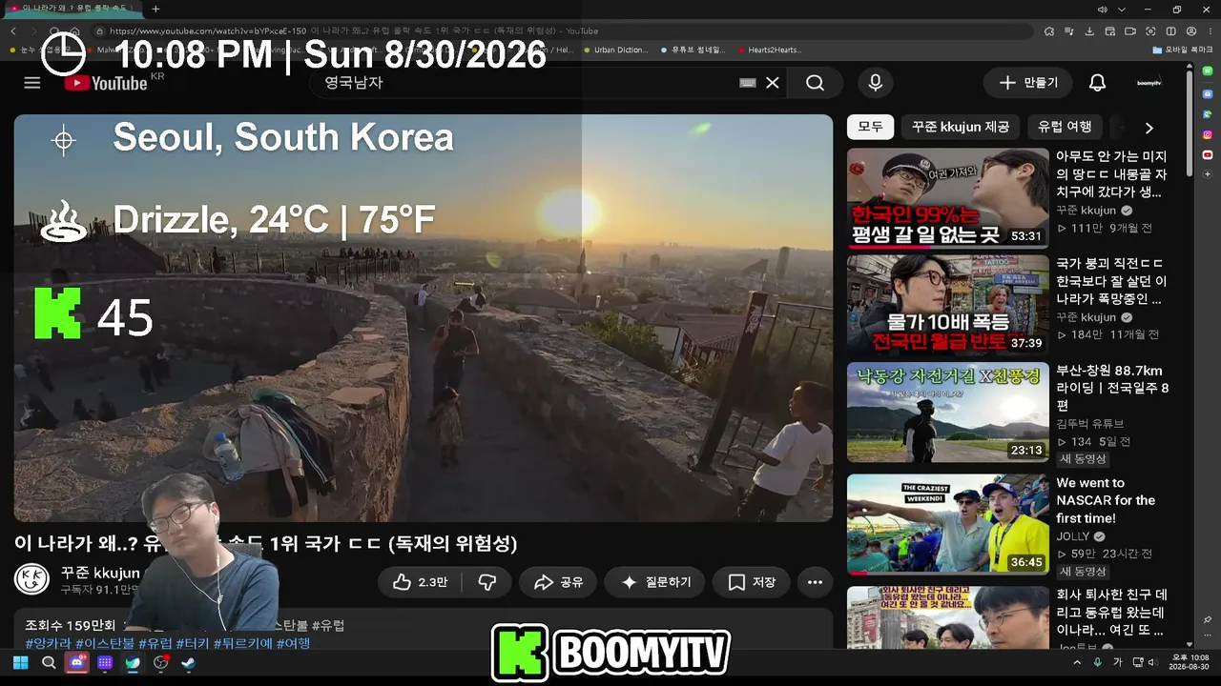Like the video with the 2.3만 thumbs-up

tap(420, 582)
